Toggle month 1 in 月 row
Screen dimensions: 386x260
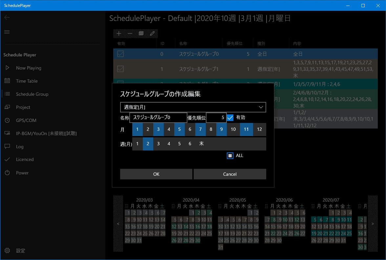click(137, 130)
